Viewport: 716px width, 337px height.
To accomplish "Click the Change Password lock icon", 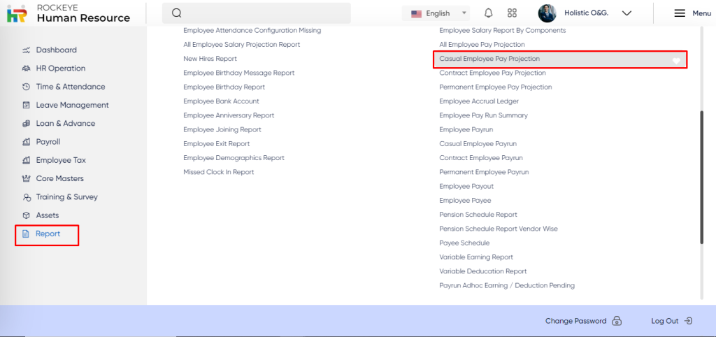I will click(617, 321).
